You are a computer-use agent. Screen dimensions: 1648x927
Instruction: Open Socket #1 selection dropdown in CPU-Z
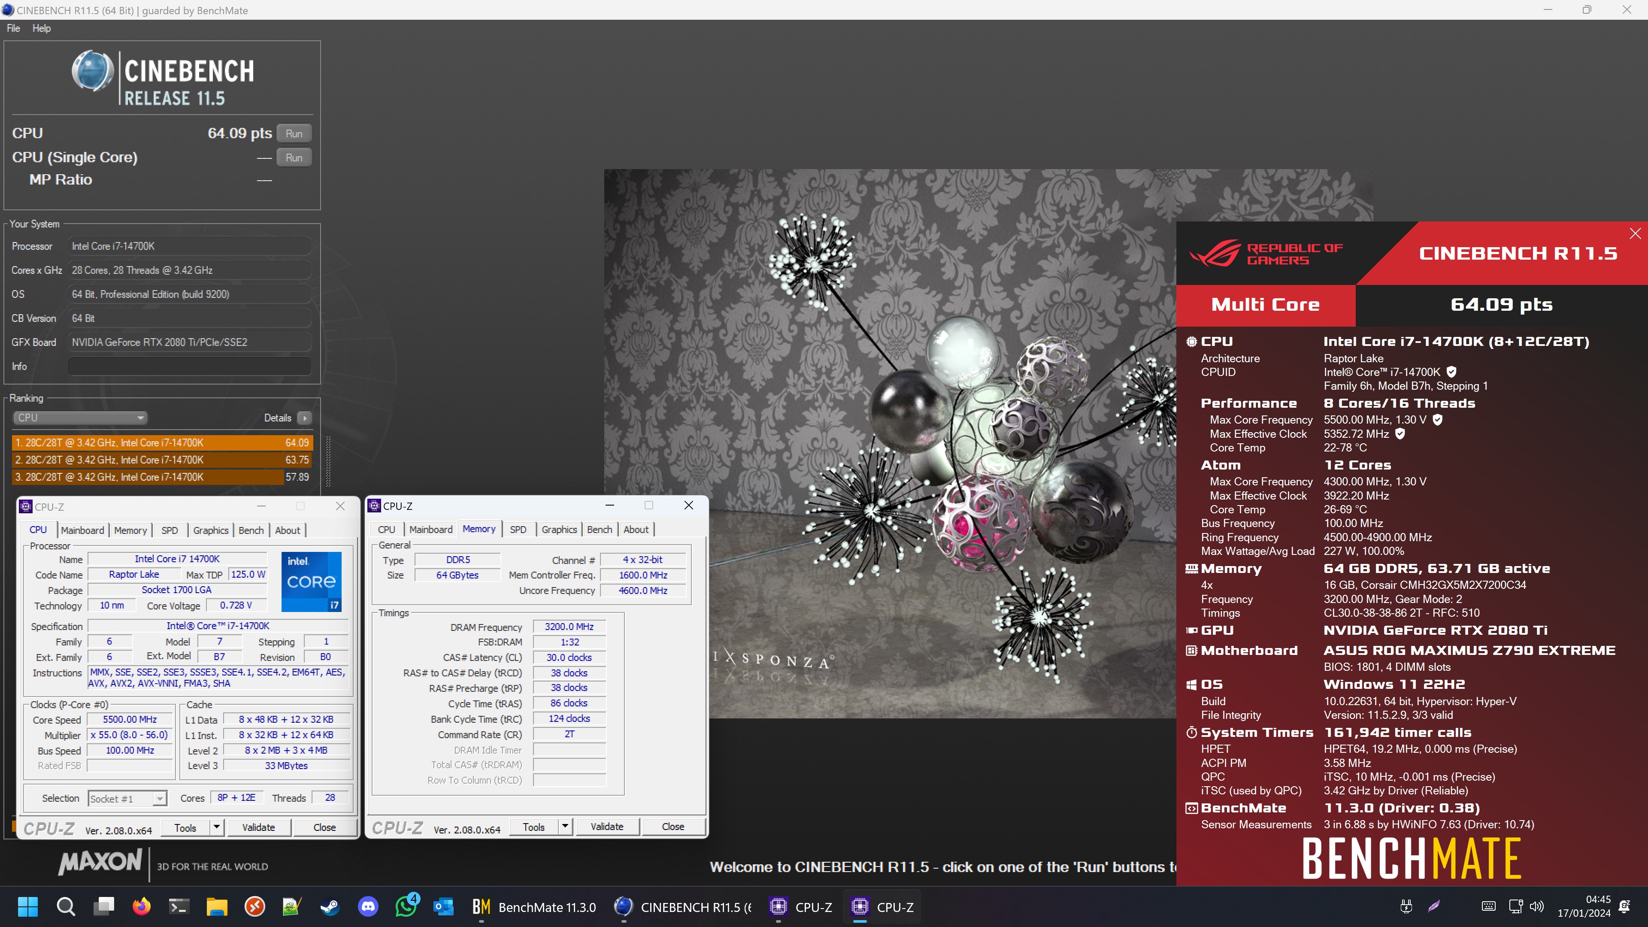(x=127, y=798)
